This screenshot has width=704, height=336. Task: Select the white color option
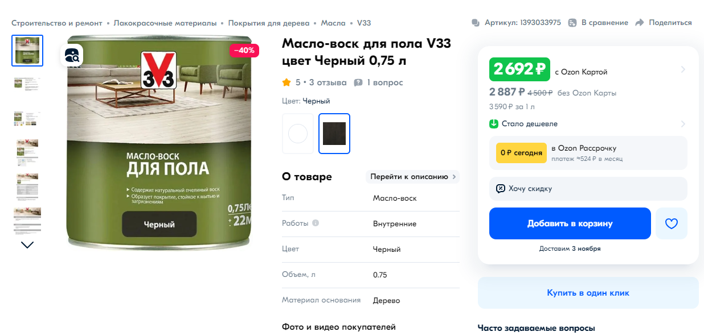tap(298, 134)
